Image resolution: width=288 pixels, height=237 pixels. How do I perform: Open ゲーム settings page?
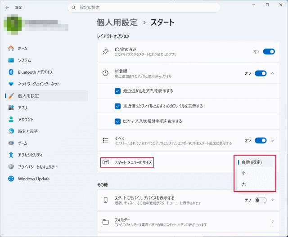(46, 143)
